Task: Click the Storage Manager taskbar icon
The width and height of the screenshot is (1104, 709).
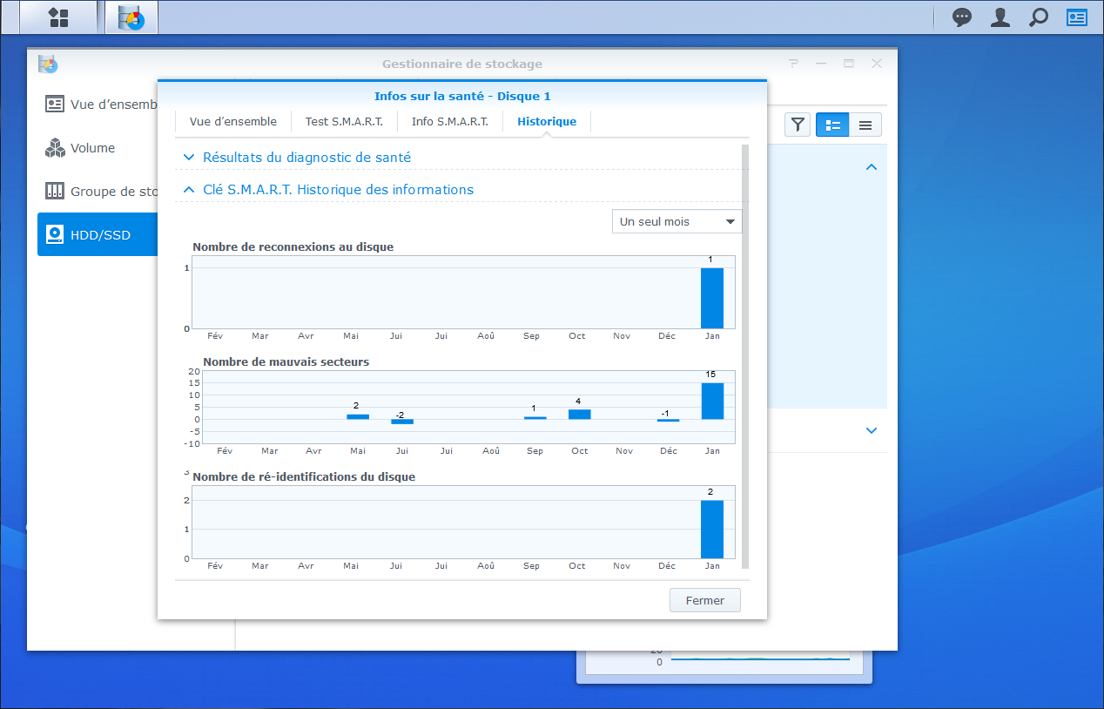Action: click(131, 17)
